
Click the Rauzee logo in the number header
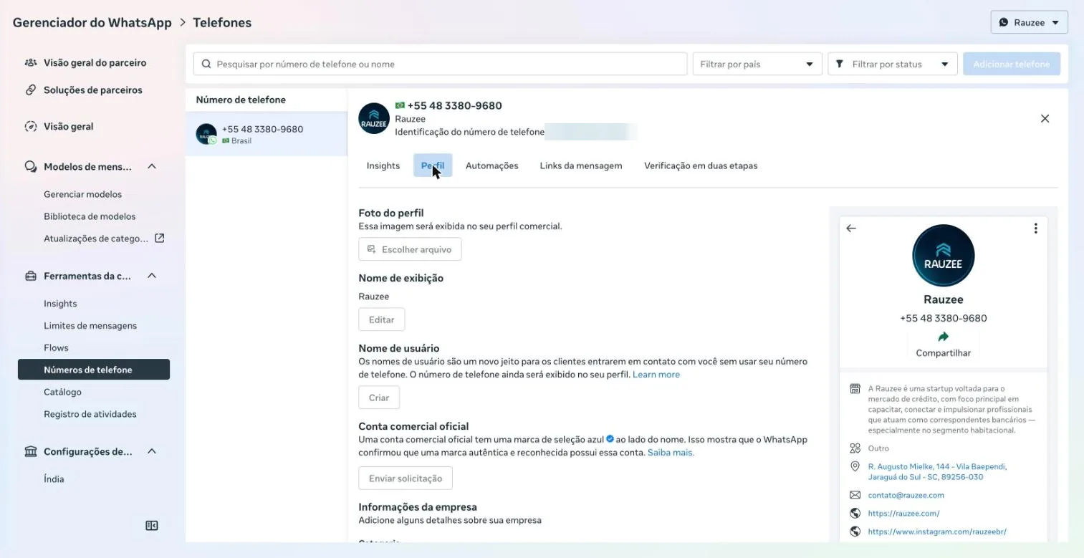(x=374, y=119)
